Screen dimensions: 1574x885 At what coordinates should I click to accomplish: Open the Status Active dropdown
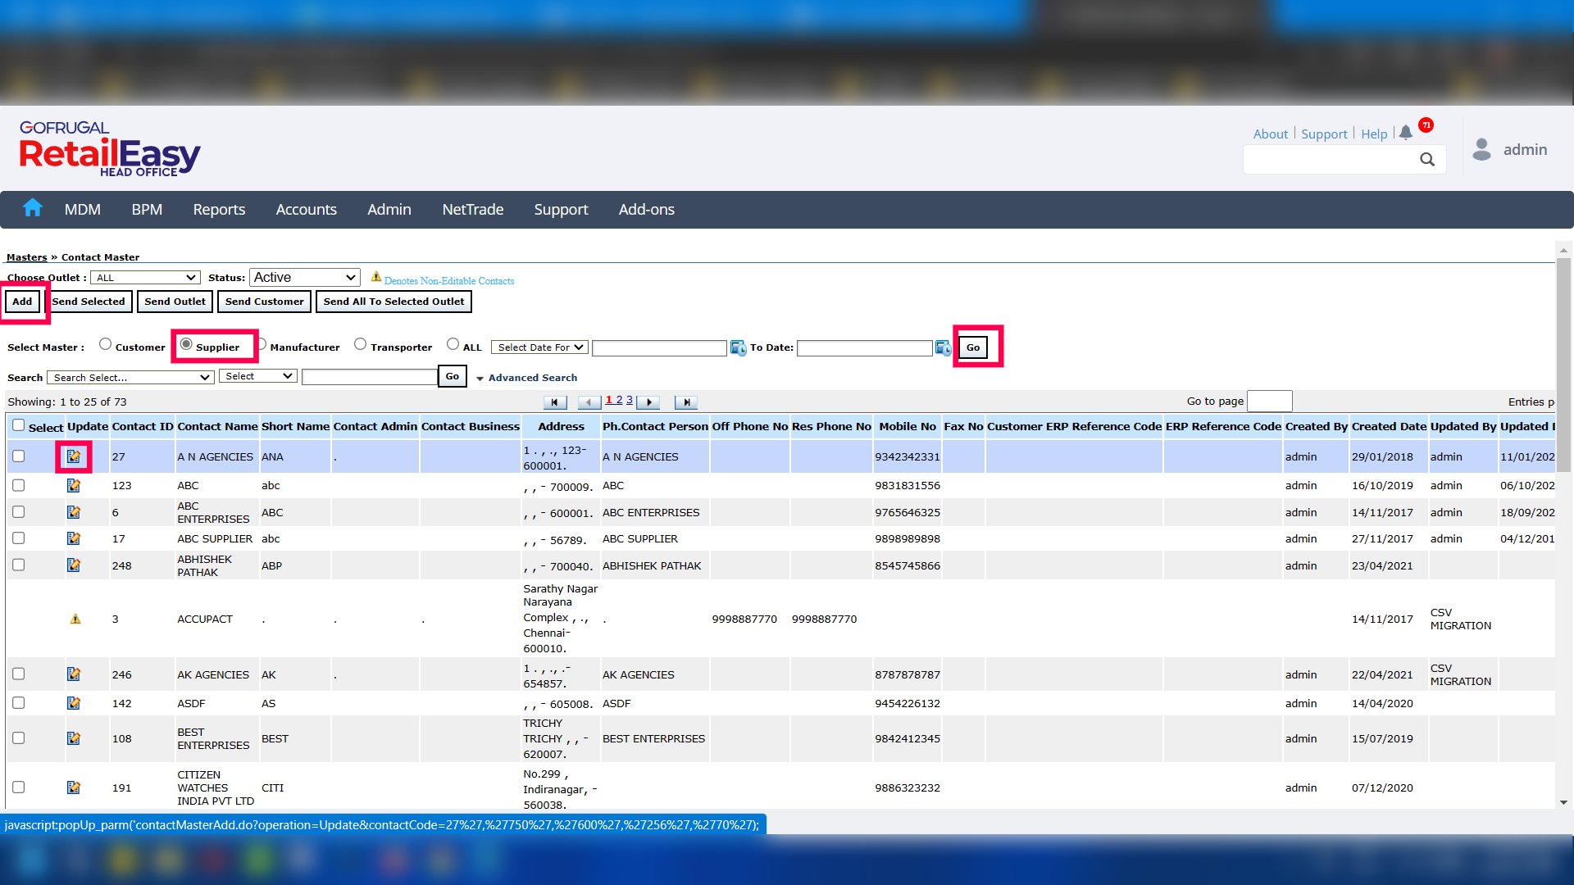(304, 278)
